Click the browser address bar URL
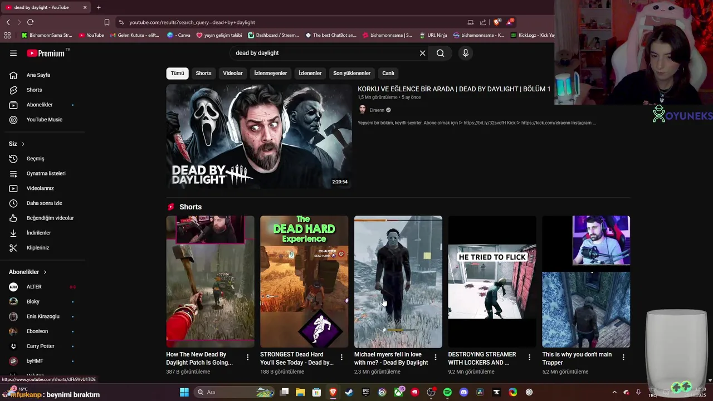 192,22
